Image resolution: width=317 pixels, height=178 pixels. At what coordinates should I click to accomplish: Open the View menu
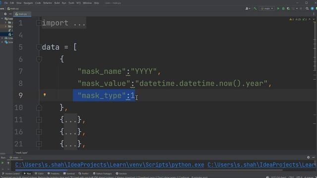[x=19, y=3]
